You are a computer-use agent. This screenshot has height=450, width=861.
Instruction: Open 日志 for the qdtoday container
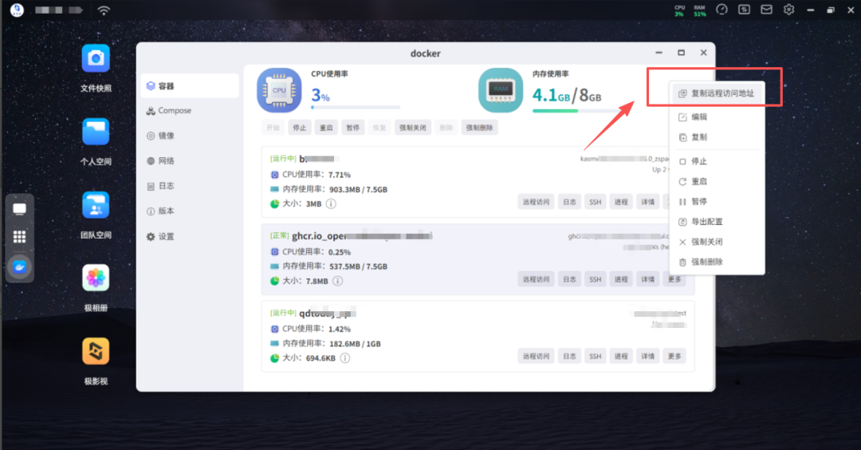pos(569,356)
